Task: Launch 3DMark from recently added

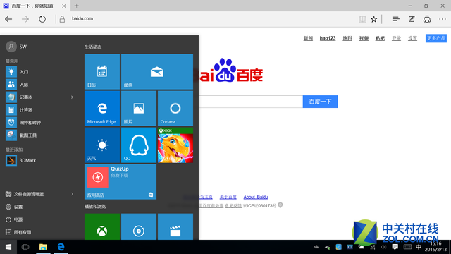Action: point(40,160)
